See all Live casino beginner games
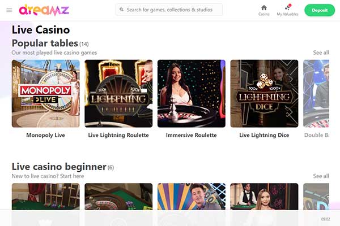This screenshot has width=340, height=226. point(321,176)
